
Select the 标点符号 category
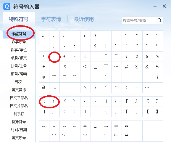(x=19, y=34)
